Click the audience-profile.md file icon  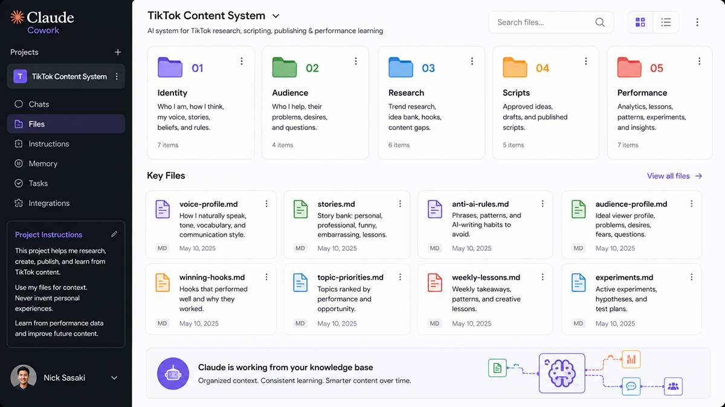tap(578, 209)
